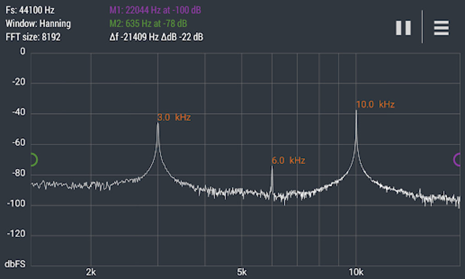Click the Δf delta readout
465x279 pixels.
tap(156, 37)
